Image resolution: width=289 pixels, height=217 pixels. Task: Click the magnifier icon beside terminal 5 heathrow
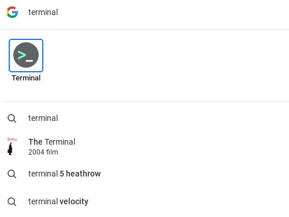coord(12,174)
